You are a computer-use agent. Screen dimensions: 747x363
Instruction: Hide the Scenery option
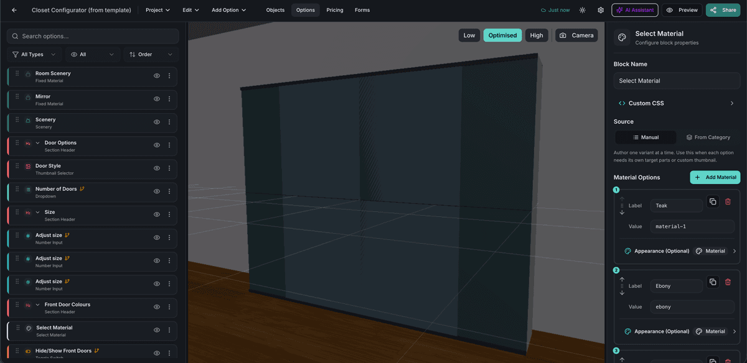[157, 122]
